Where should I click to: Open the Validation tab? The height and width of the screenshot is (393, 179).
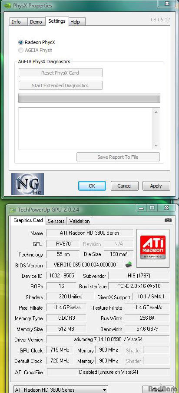pos(80,221)
